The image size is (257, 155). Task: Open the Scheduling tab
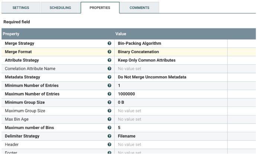point(60,8)
